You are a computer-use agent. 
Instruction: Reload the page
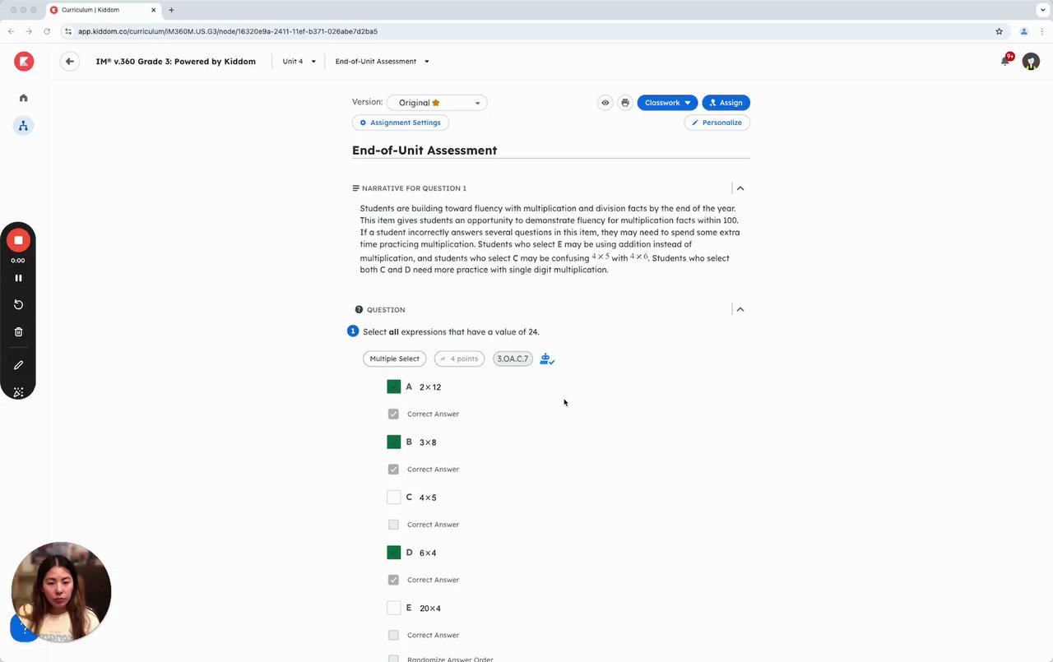[x=47, y=31]
